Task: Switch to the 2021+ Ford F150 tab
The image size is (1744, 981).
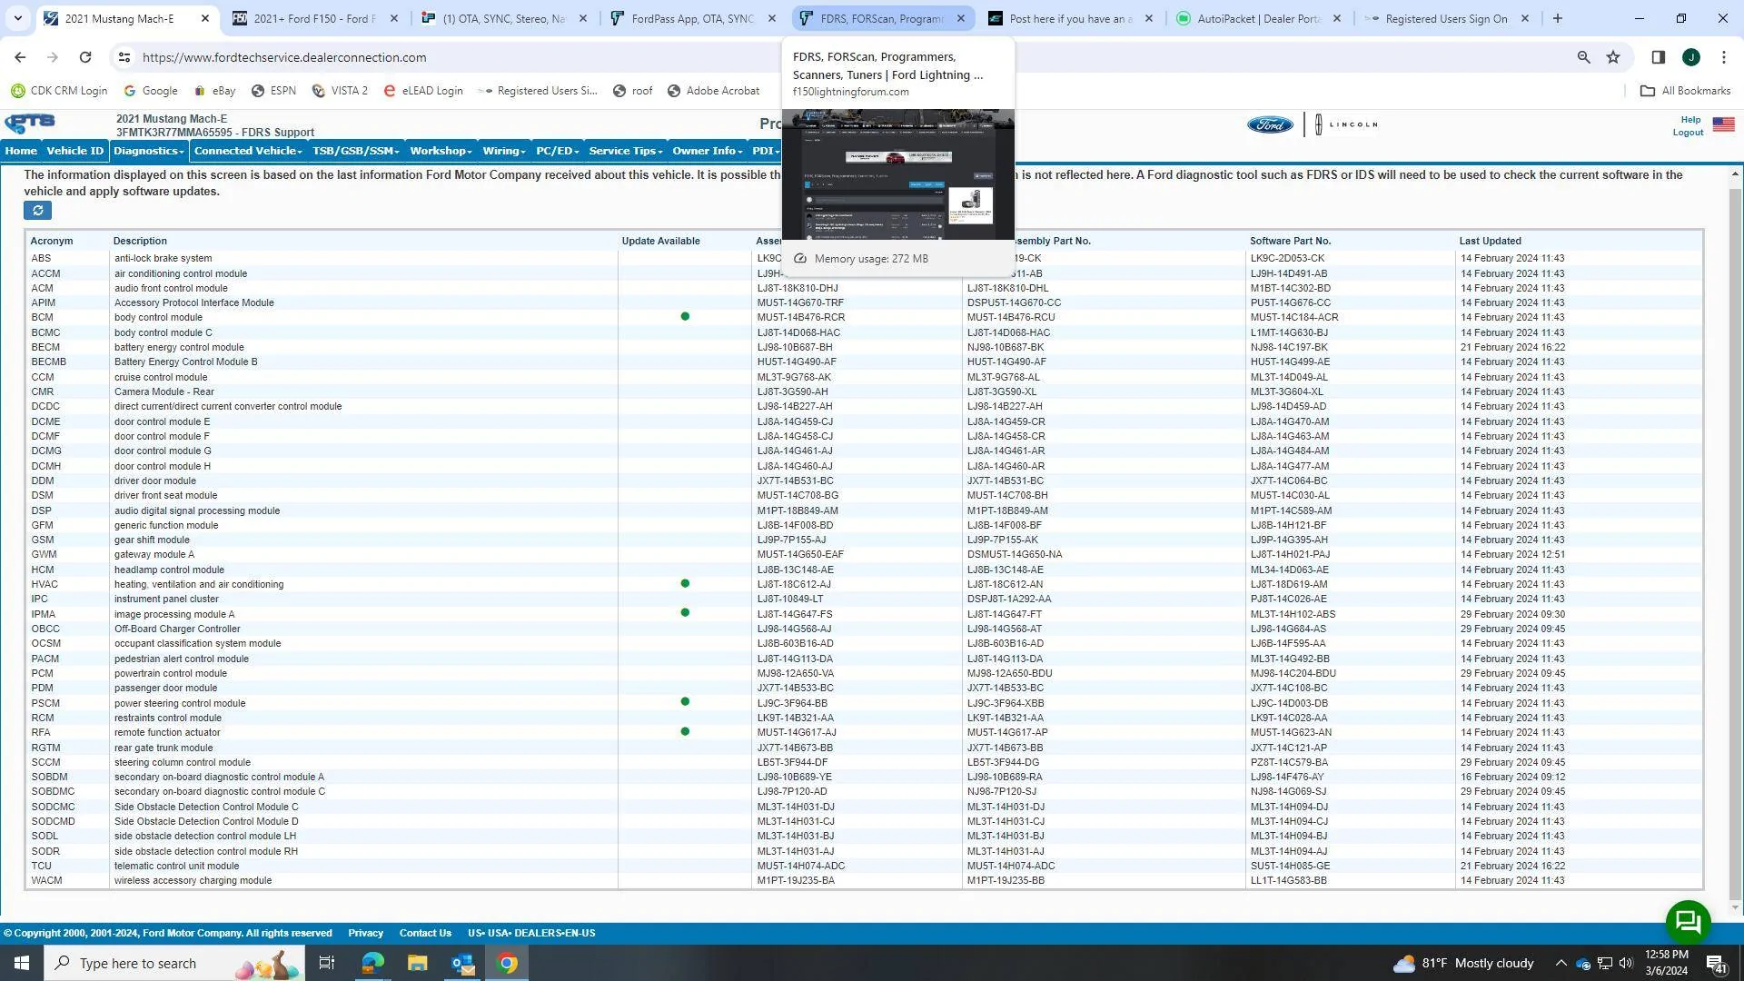Action: (x=314, y=18)
